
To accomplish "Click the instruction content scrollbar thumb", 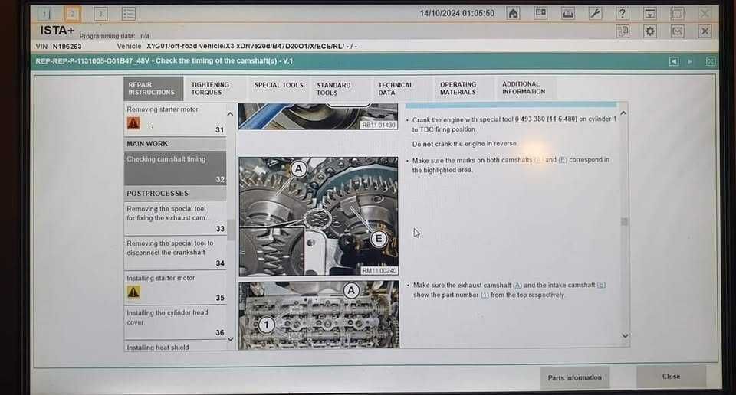I will click(624, 222).
